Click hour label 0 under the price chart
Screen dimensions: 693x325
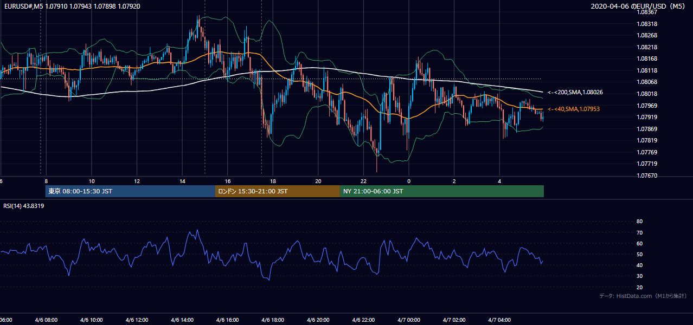(409, 181)
